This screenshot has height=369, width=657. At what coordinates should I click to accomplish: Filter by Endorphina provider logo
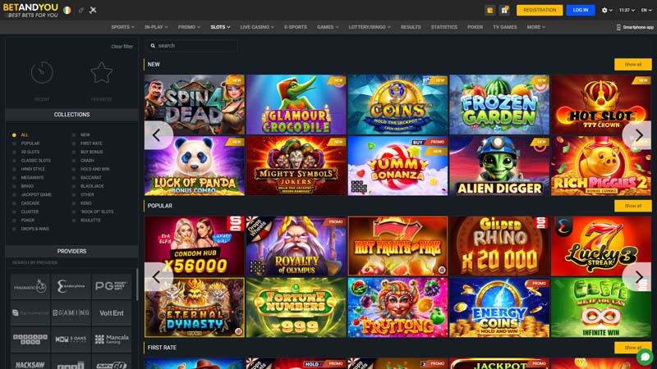[x=71, y=286]
